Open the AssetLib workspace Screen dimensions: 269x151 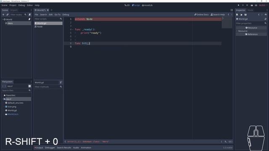tap(147, 5)
